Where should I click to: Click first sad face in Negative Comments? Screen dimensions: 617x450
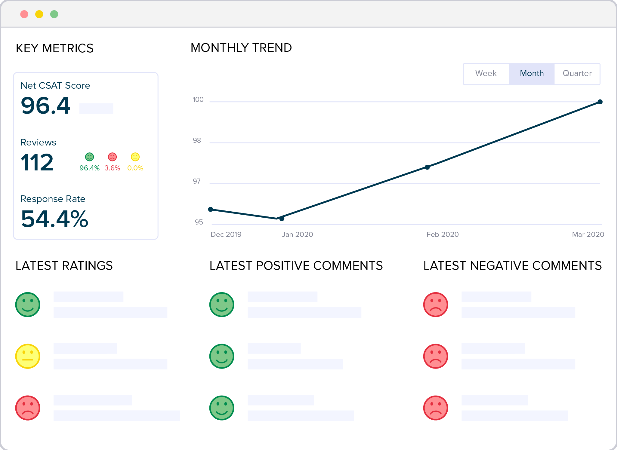click(436, 305)
